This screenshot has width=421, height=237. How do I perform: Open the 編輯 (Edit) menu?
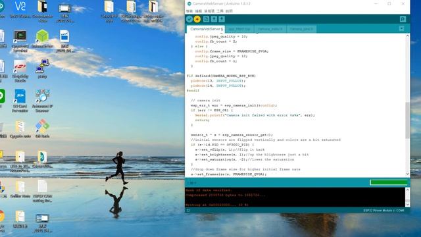tap(198, 11)
